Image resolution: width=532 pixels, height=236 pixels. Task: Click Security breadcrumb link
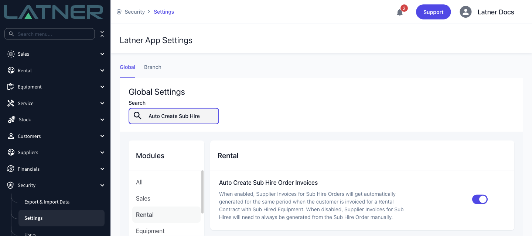click(x=135, y=12)
